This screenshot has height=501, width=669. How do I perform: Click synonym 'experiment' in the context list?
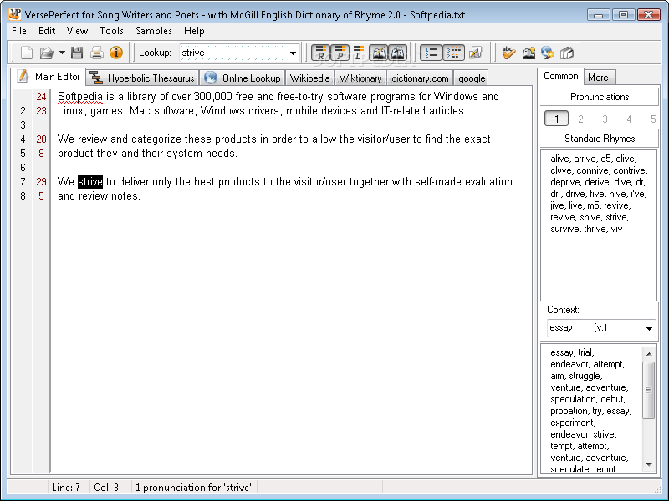click(573, 423)
